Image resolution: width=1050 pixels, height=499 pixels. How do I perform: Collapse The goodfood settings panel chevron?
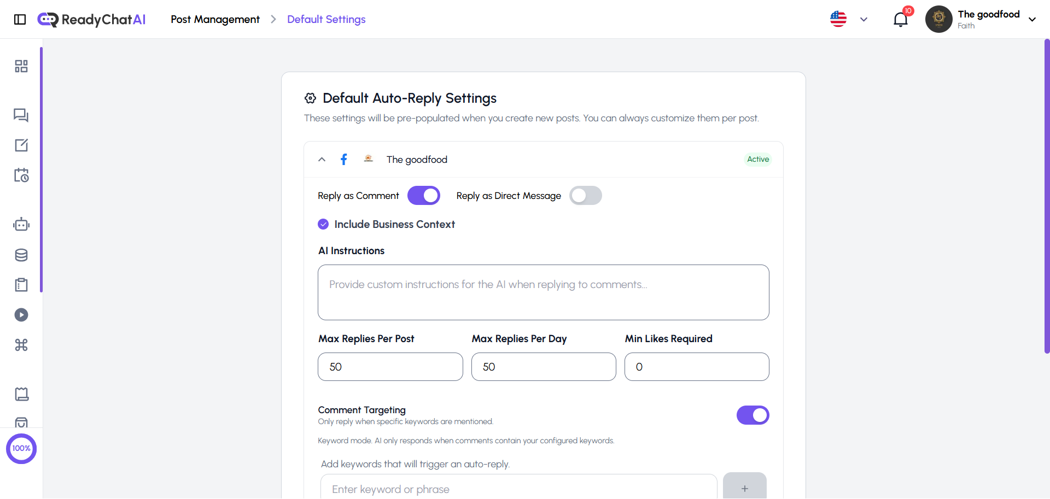(322, 159)
